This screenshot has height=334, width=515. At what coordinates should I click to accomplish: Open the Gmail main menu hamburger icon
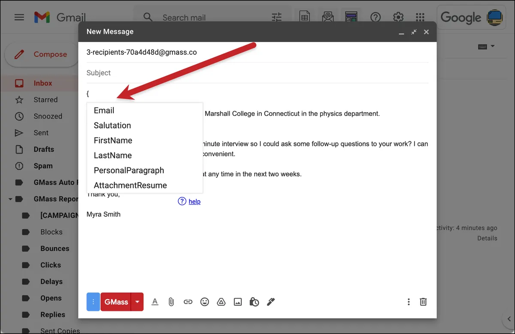19,18
